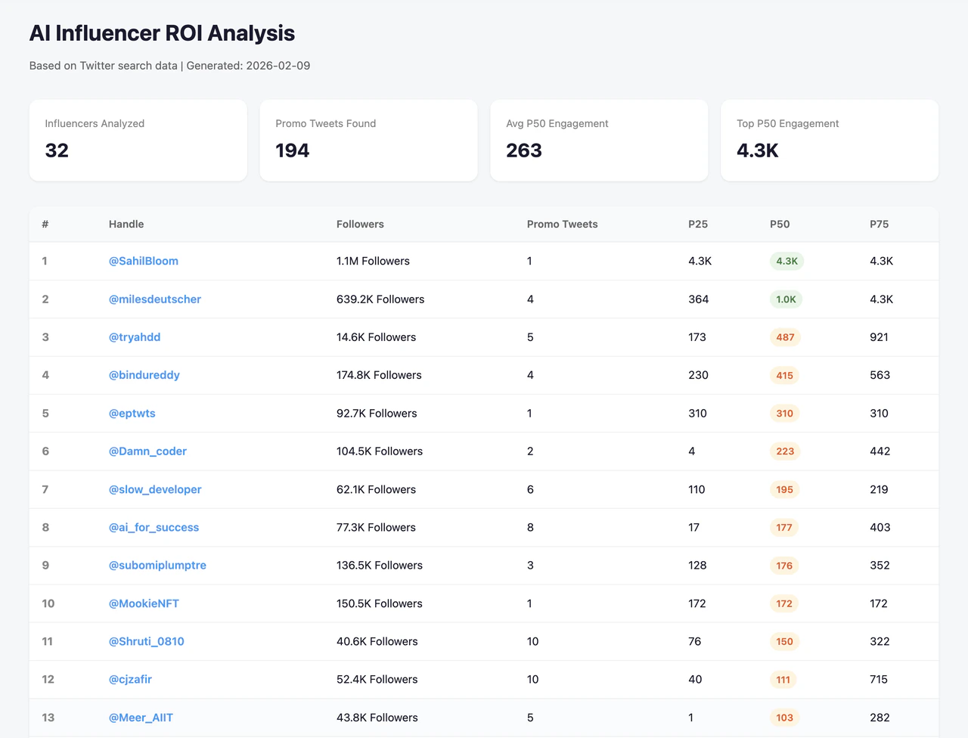Screen dimensions: 968x738
Task: Click the @eptwts handle link
Action: tap(132, 413)
